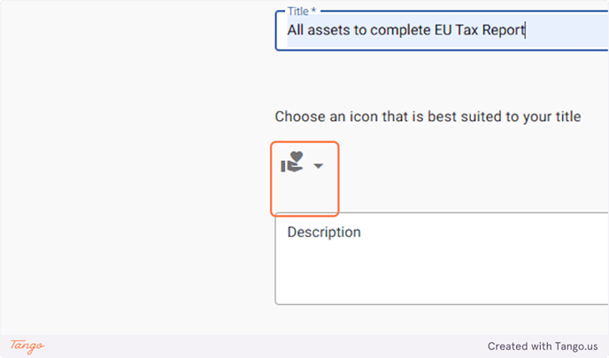
Task: Click the orange highlighted icon selector box
Action: click(304, 179)
